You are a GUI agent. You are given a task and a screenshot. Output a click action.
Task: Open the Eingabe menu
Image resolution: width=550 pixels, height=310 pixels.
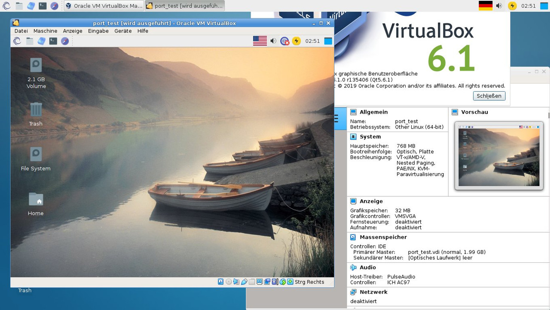coord(98,31)
